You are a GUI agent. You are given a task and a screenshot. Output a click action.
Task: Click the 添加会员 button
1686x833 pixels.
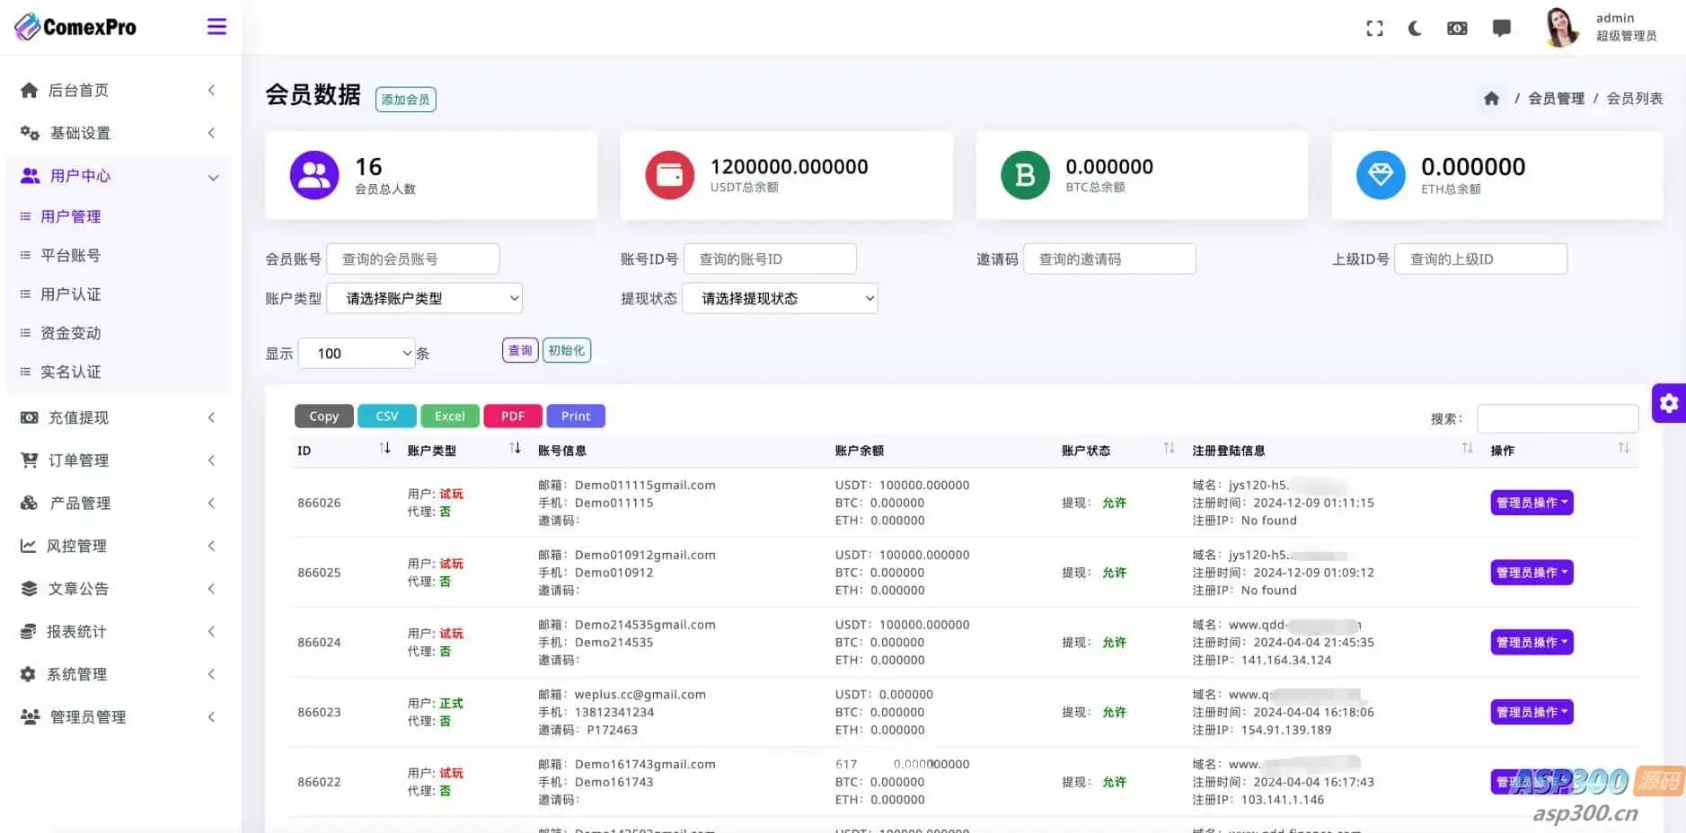[x=406, y=100]
